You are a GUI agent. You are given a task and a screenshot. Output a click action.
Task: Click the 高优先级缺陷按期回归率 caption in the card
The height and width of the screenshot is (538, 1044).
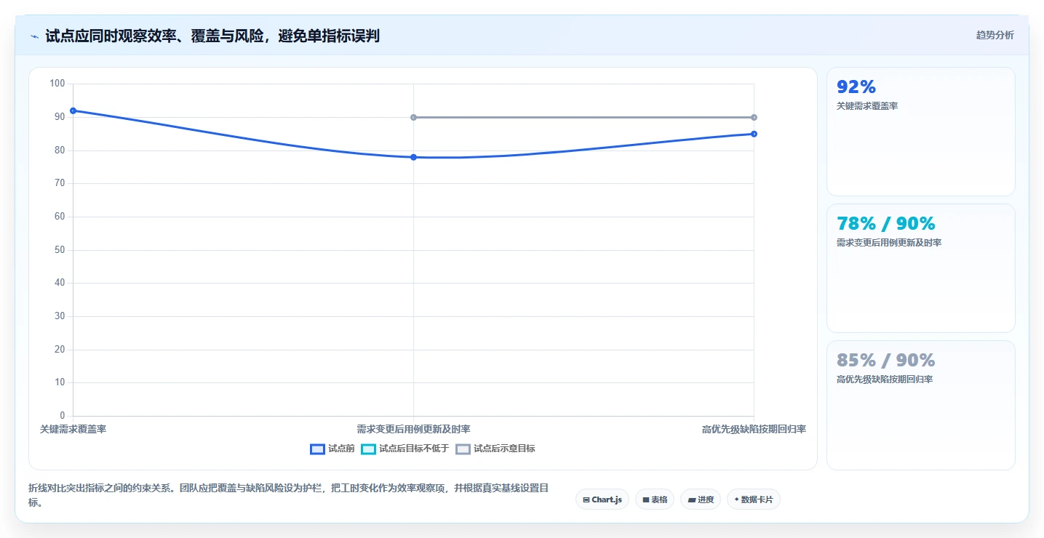tap(885, 380)
